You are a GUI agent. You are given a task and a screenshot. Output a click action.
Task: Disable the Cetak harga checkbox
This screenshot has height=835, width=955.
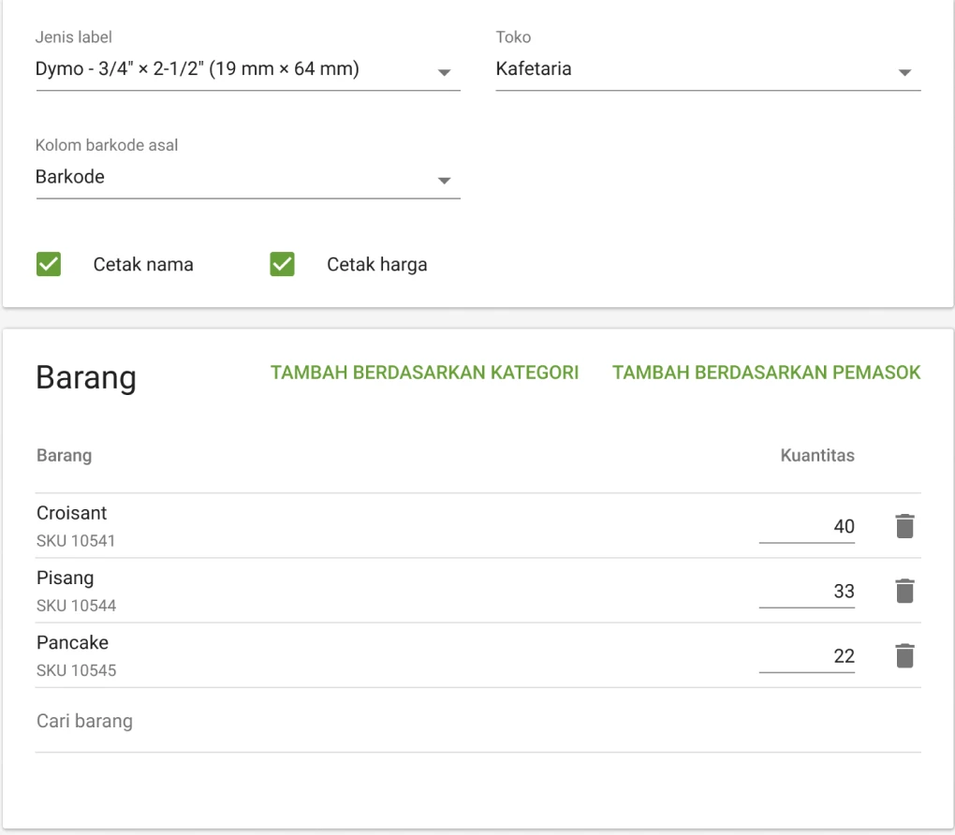point(281,264)
